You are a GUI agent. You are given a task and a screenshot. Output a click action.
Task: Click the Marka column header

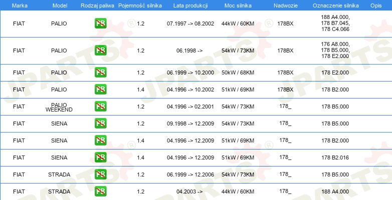coord(20,5)
